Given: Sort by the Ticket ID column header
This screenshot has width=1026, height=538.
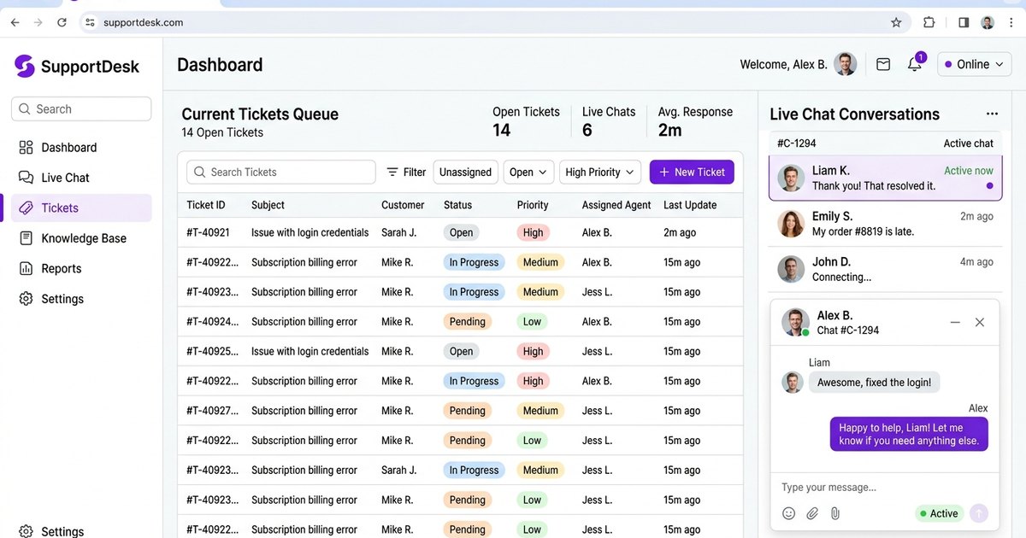Looking at the screenshot, I should pyautogui.click(x=206, y=205).
